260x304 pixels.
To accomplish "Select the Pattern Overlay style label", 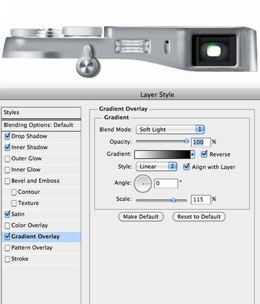I will click(x=32, y=248).
